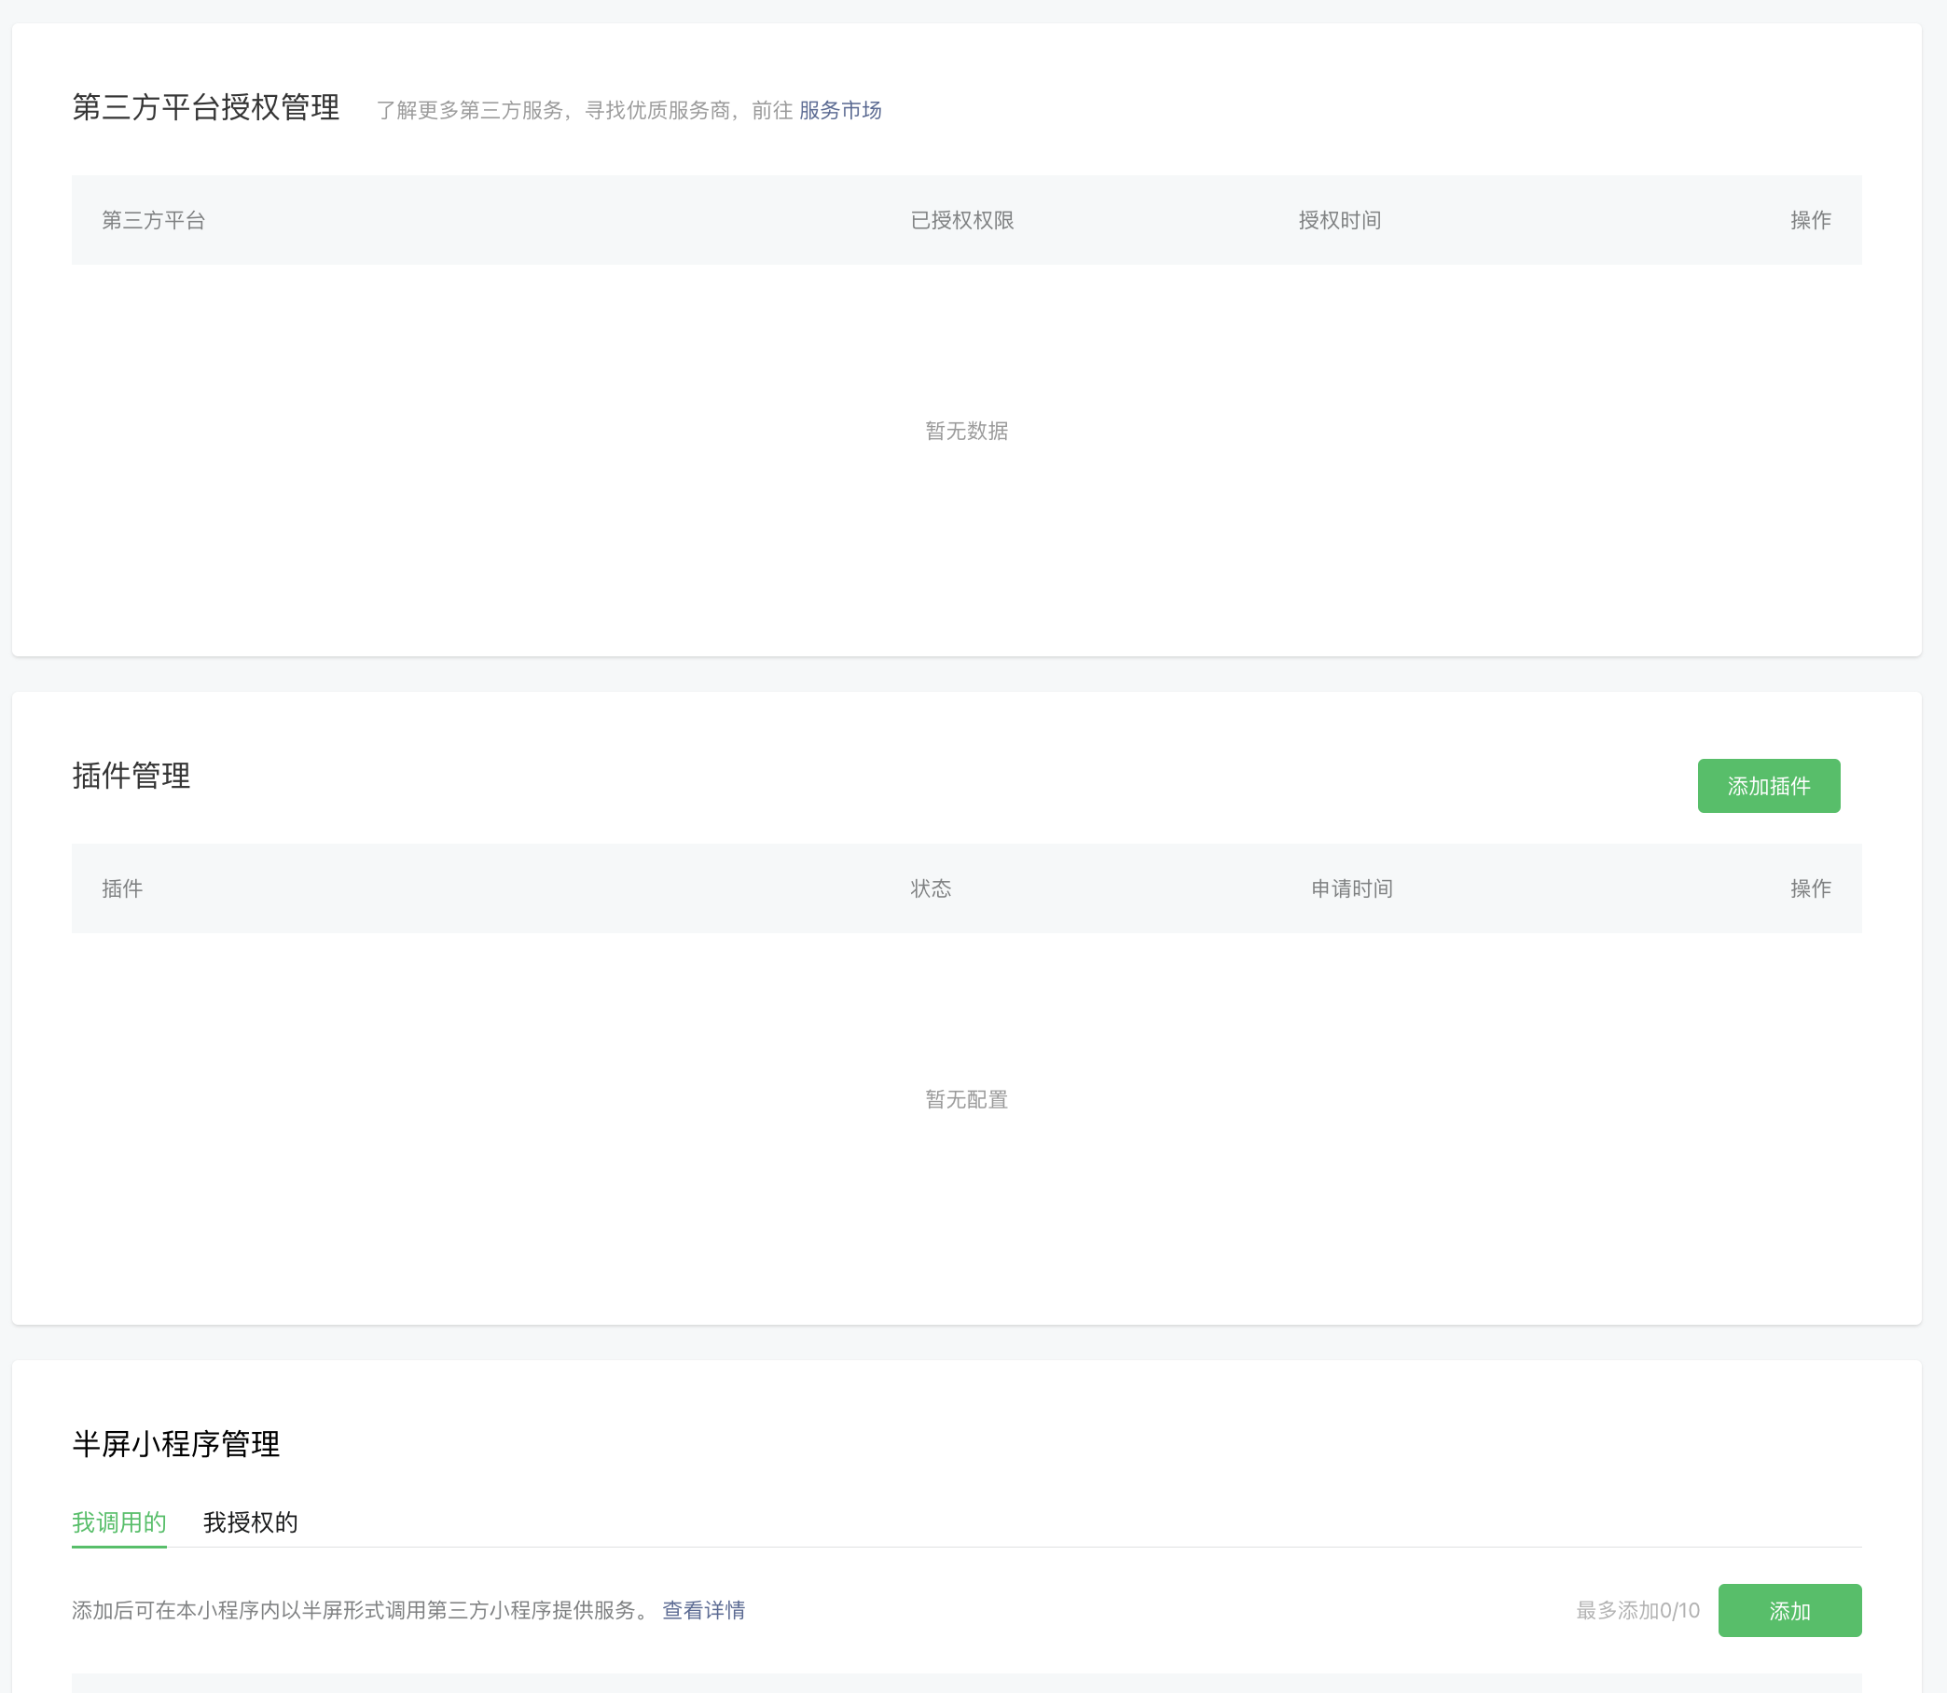Viewport: 1947px width, 1693px height.
Task: Switch to 我调用的 tab
Action: coord(119,1522)
